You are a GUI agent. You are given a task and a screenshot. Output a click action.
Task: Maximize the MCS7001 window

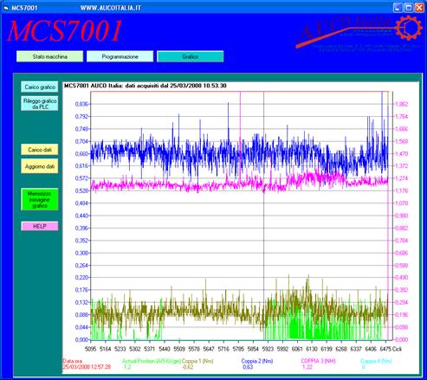click(x=409, y=8)
